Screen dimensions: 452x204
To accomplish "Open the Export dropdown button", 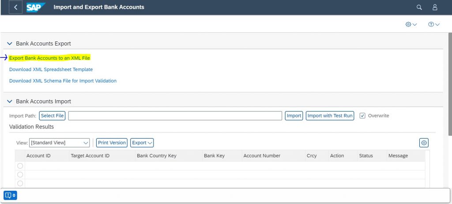I will [142, 143].
